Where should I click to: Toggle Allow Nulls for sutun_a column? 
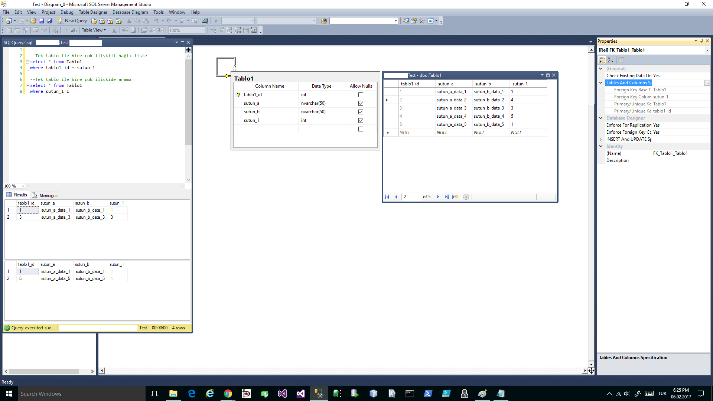pos(361,103)
